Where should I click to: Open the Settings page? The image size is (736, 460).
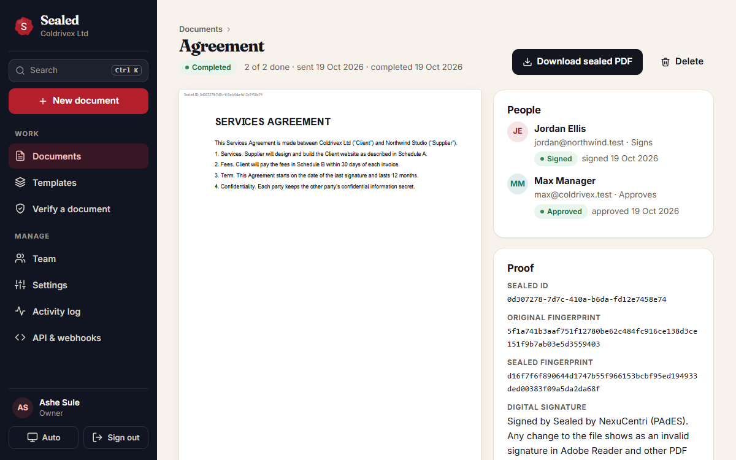(x=79, y=285)
